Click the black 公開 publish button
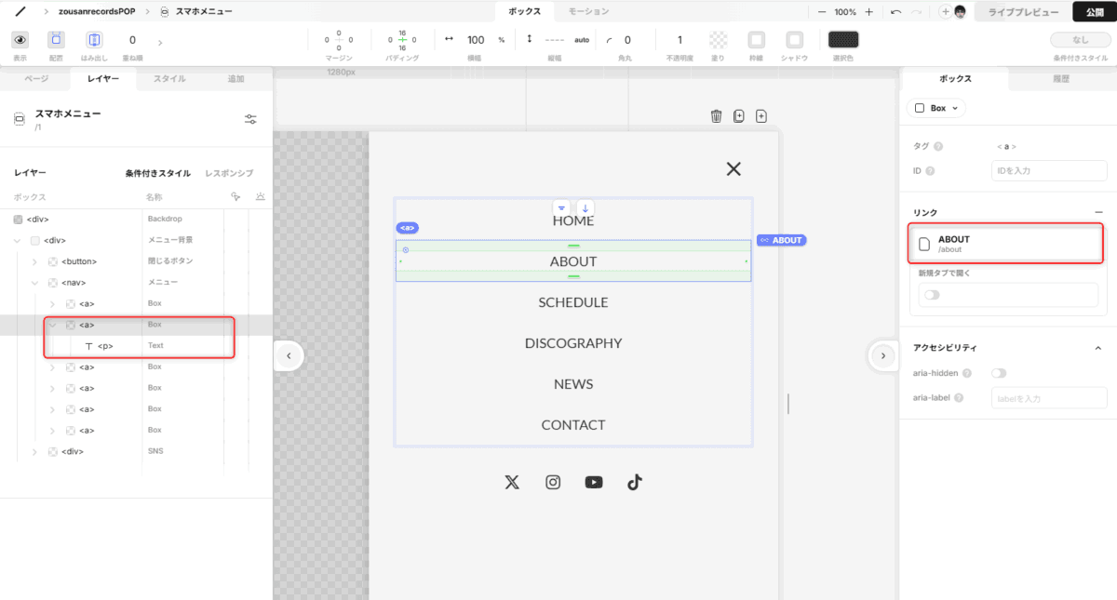This screenshot has width=1117, height=600. 1095,12
